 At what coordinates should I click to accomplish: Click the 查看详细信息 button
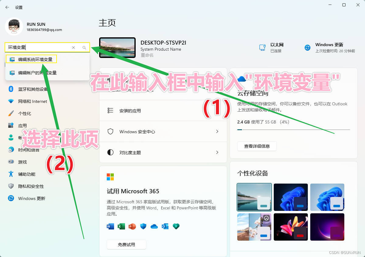pos(257,146)
